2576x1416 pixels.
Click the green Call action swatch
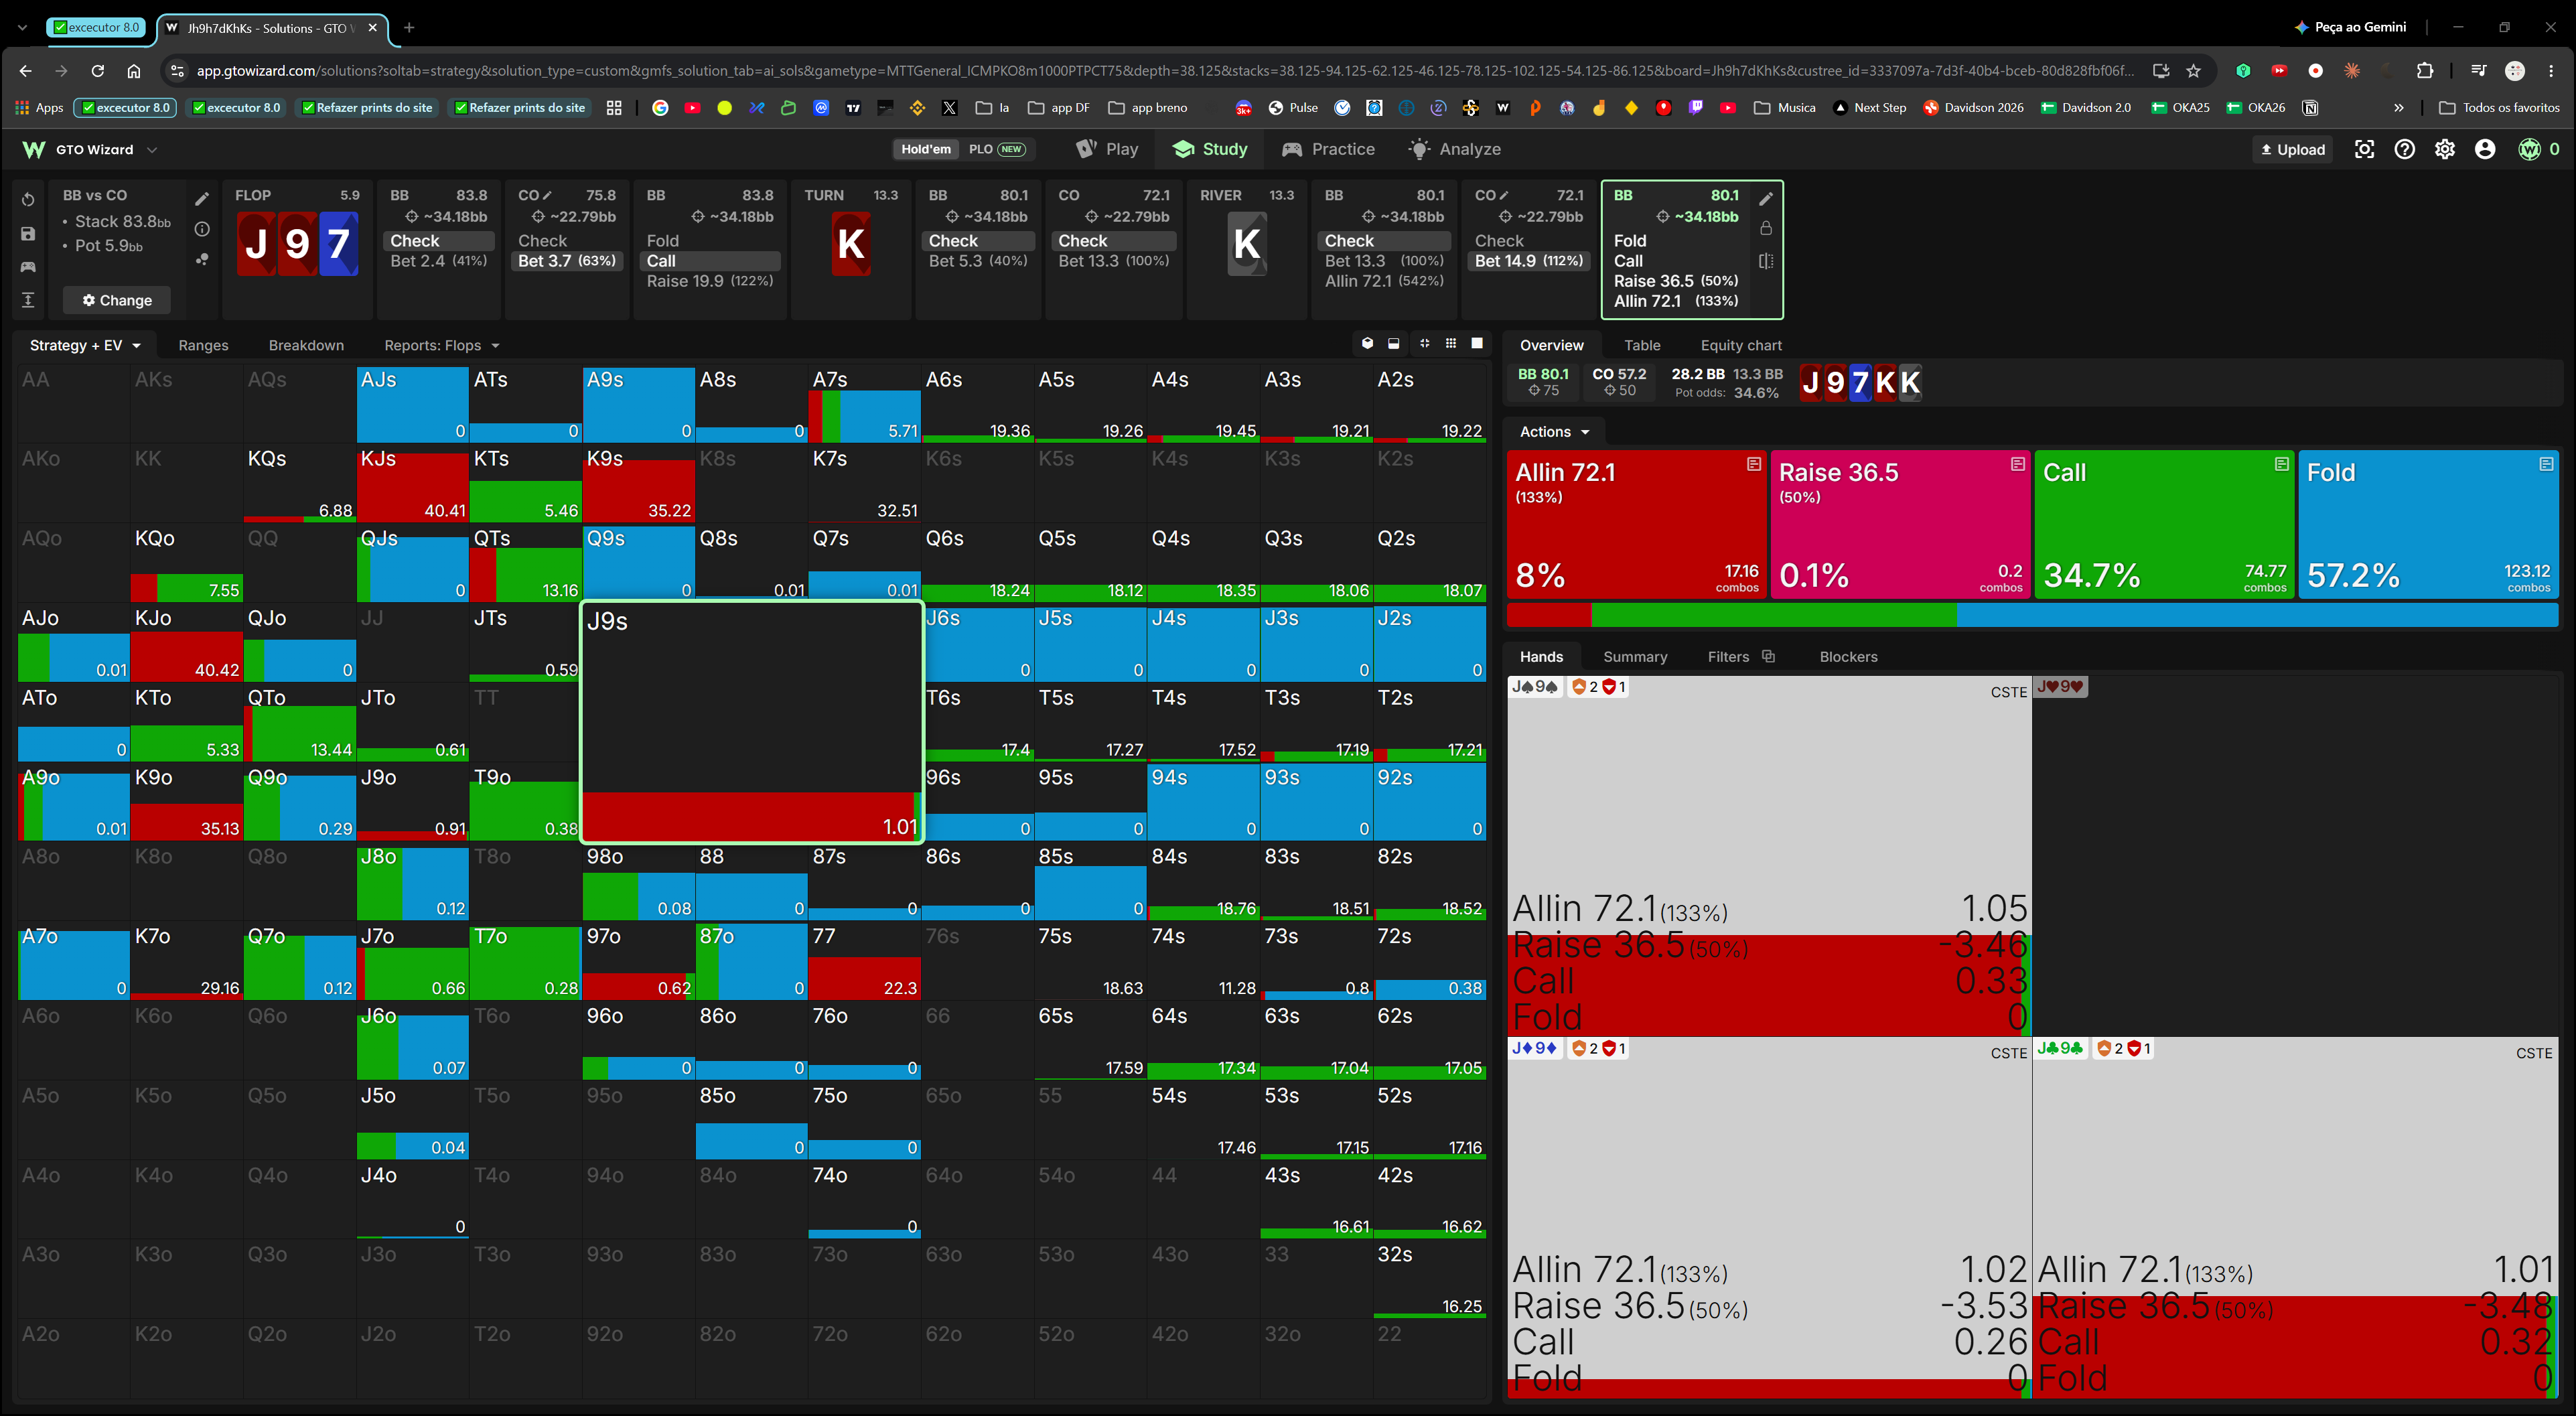[2163, 524]
